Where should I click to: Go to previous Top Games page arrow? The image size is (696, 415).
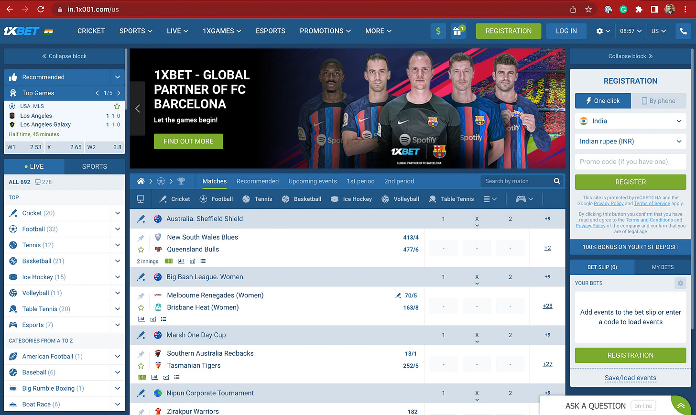click(x=98, y=93)
